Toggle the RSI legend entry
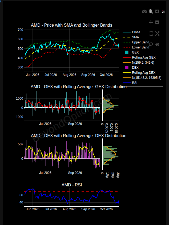The height and width of the screenshot is (225, 169). (x=135, y=83)
